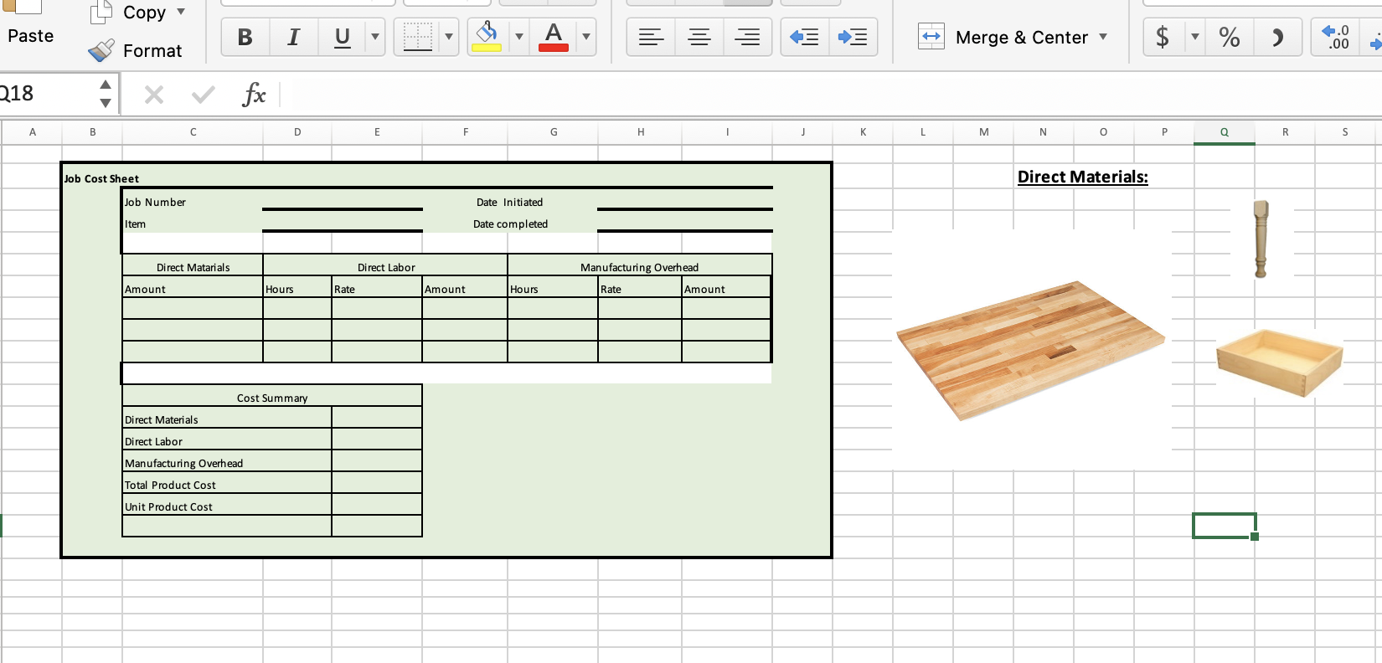Click Direct Labor row in Cost Summary
1382x663 pixels.
point(153,441)
